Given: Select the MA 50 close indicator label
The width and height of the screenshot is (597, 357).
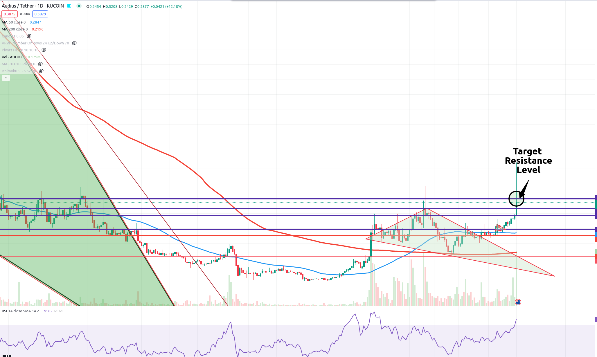Looking at the screenshot, I should coord(14,22).
